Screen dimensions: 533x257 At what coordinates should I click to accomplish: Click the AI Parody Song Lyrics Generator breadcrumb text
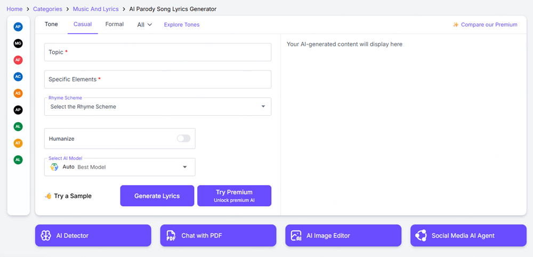point(173,9)
